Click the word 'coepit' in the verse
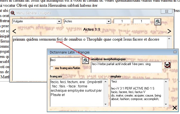The height and width of the screenshot is (114, 180). 117,40
